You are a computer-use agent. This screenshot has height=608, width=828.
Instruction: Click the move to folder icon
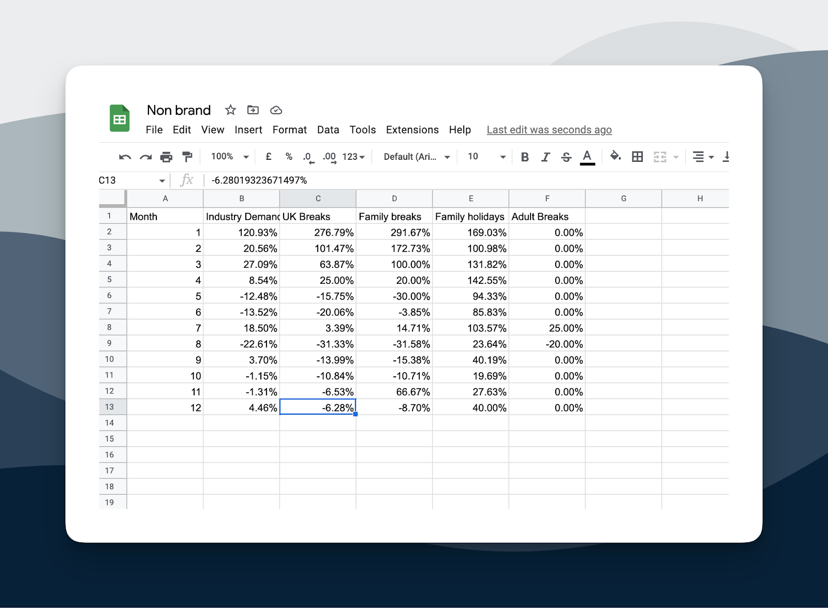click(x=253, y=110)
